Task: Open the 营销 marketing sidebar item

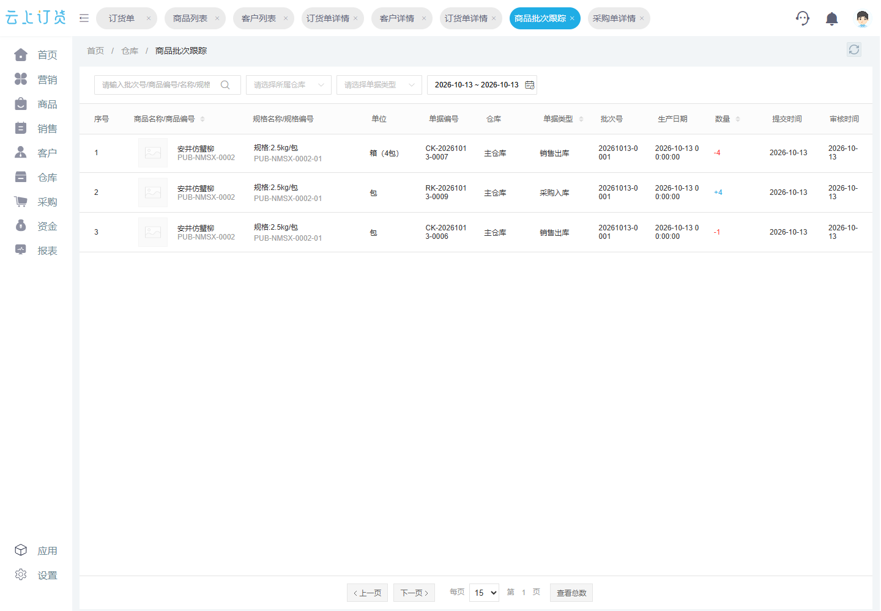Action: [x=35, y=79]
